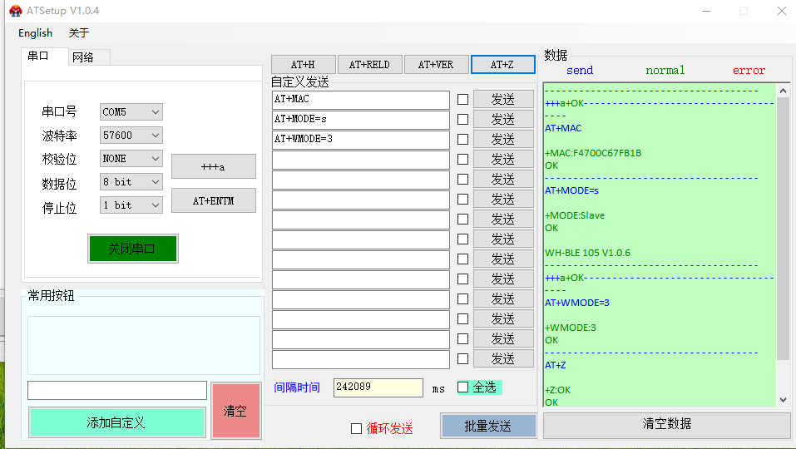Image resolution: width=796 pixels, height=449 pixels.
Task: Enable the 全选 select-all checkbox
Action: point(463,387)
